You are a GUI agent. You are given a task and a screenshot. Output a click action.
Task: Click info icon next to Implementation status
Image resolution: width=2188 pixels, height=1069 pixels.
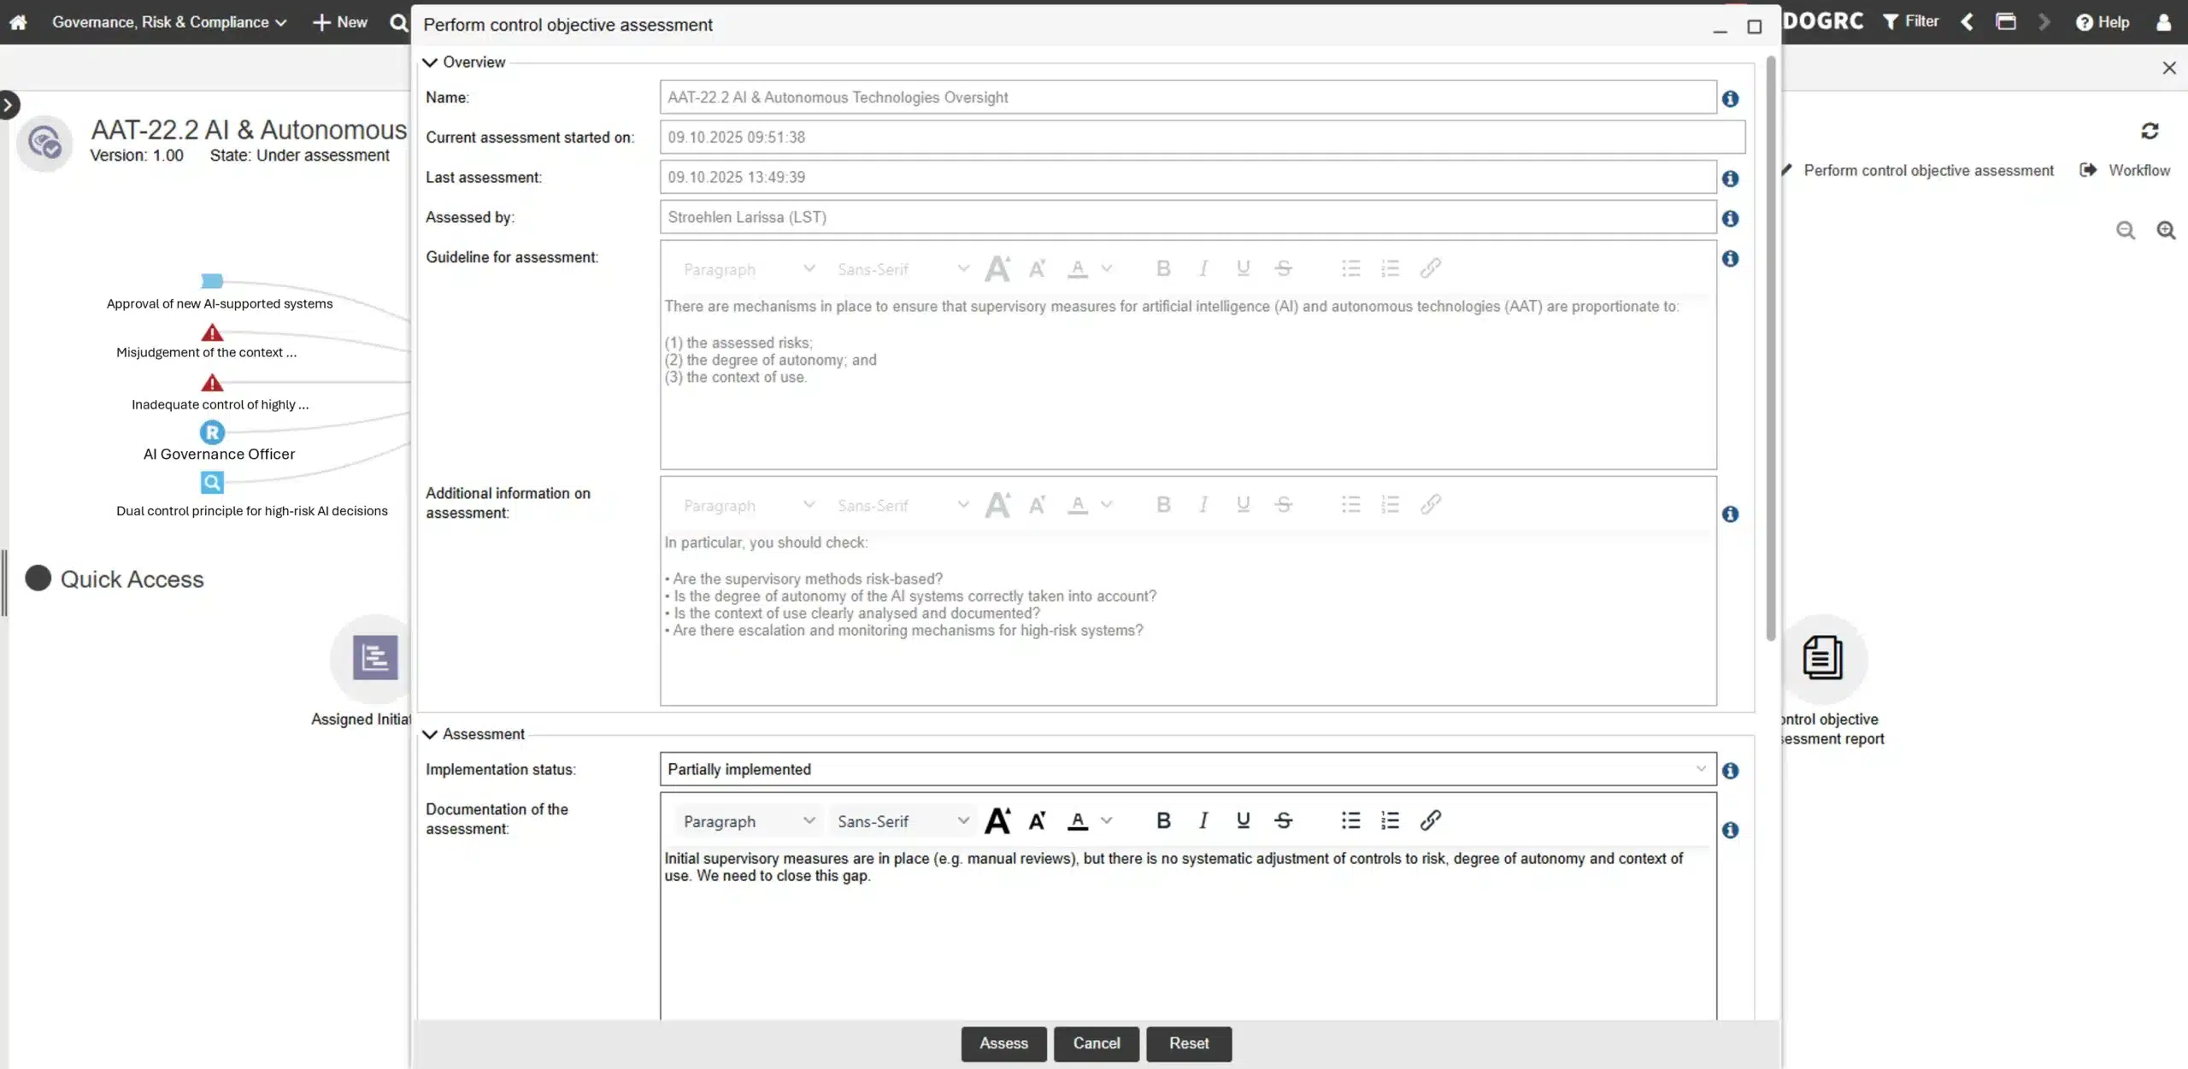point(1730,771)
